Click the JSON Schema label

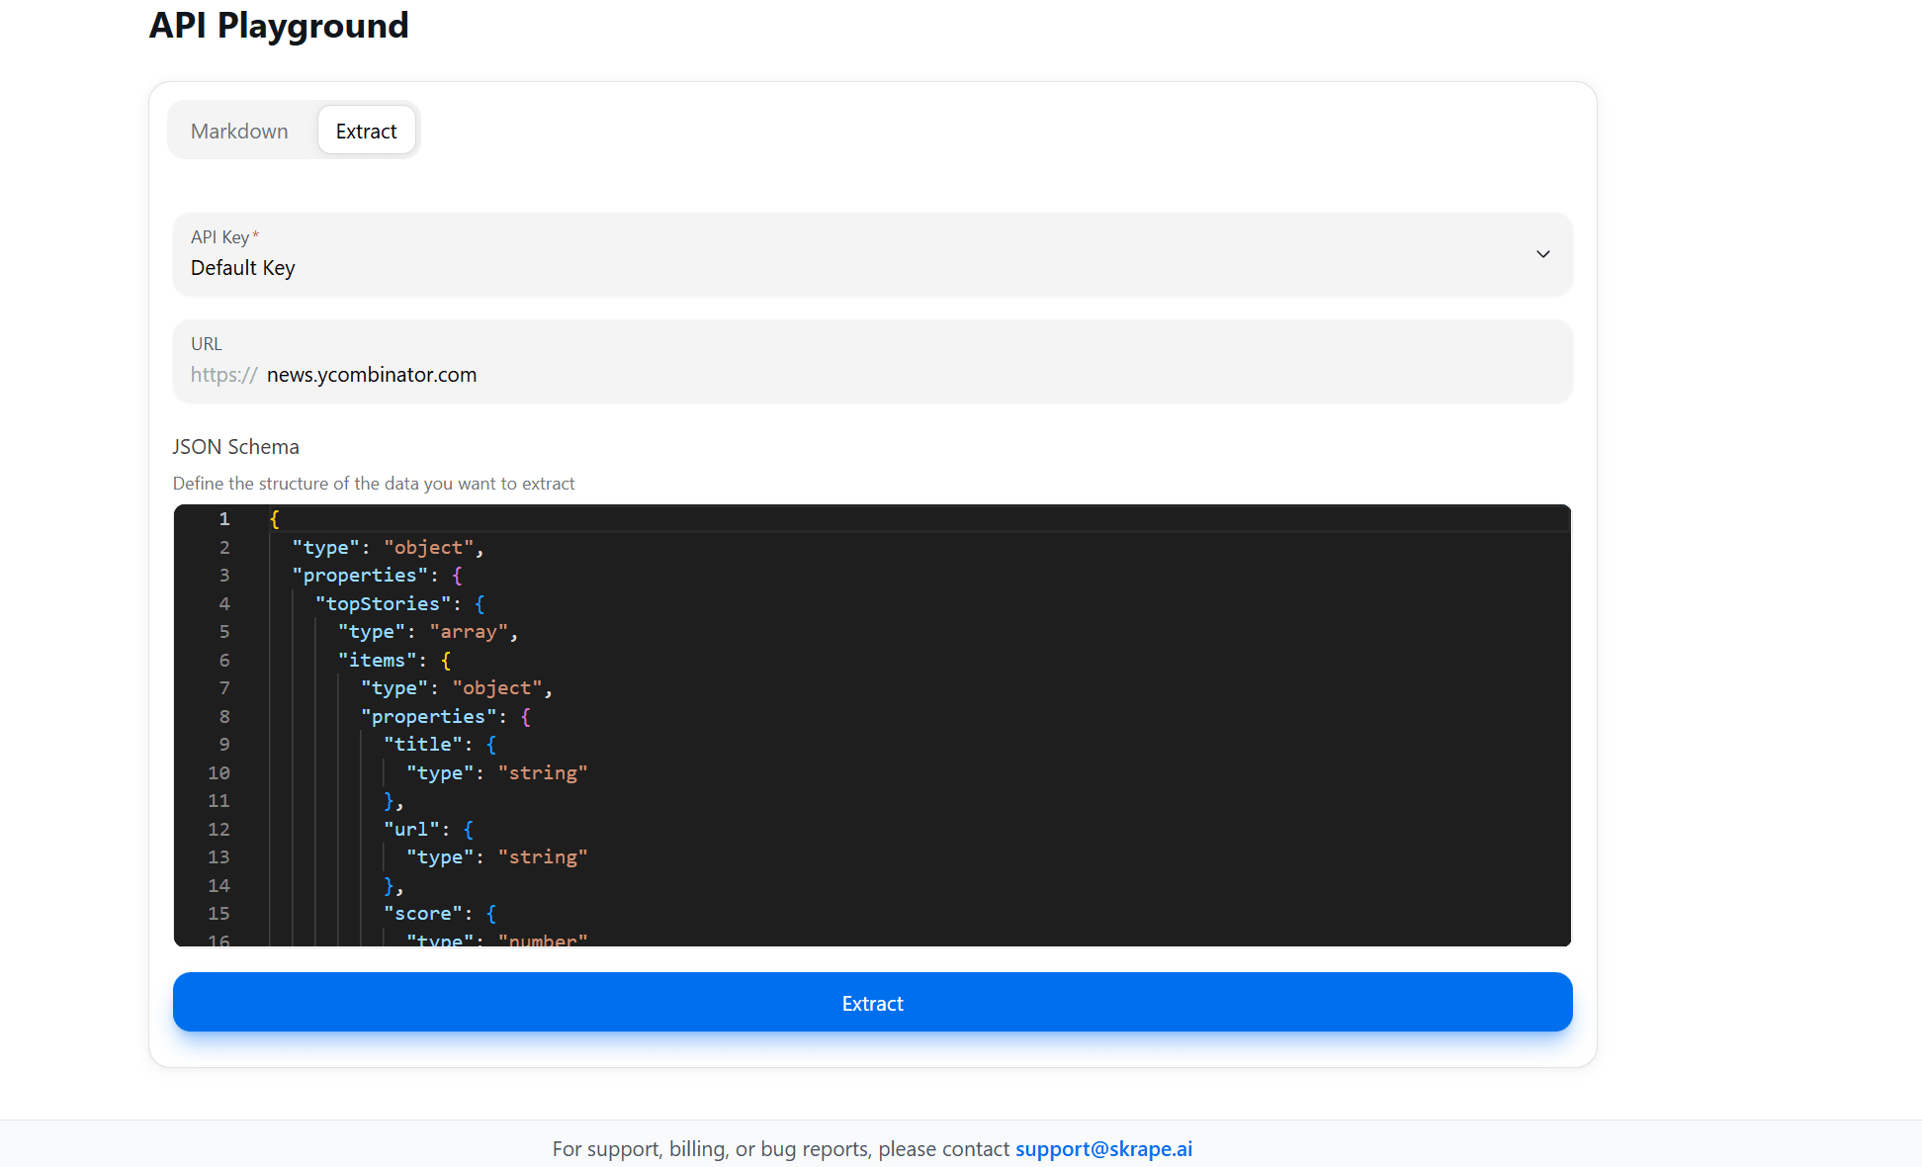pos(235,446)
